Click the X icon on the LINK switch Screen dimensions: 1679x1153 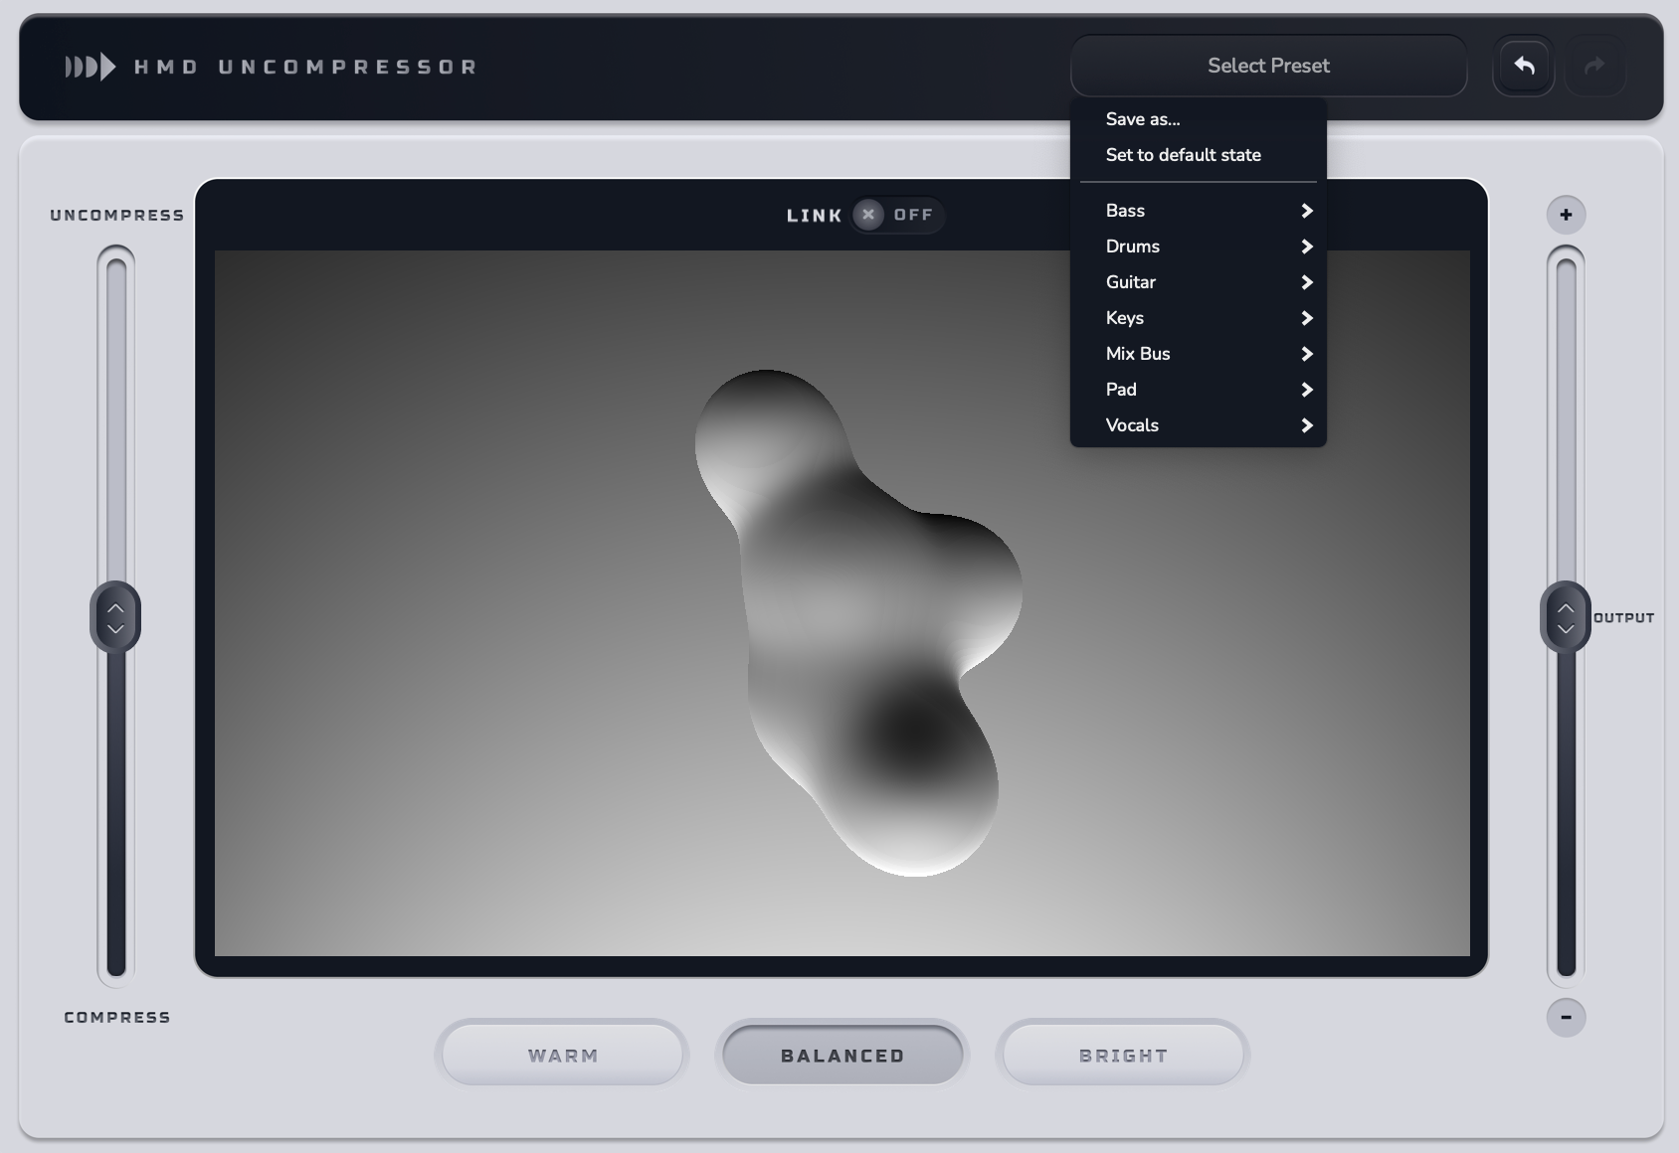866,215
